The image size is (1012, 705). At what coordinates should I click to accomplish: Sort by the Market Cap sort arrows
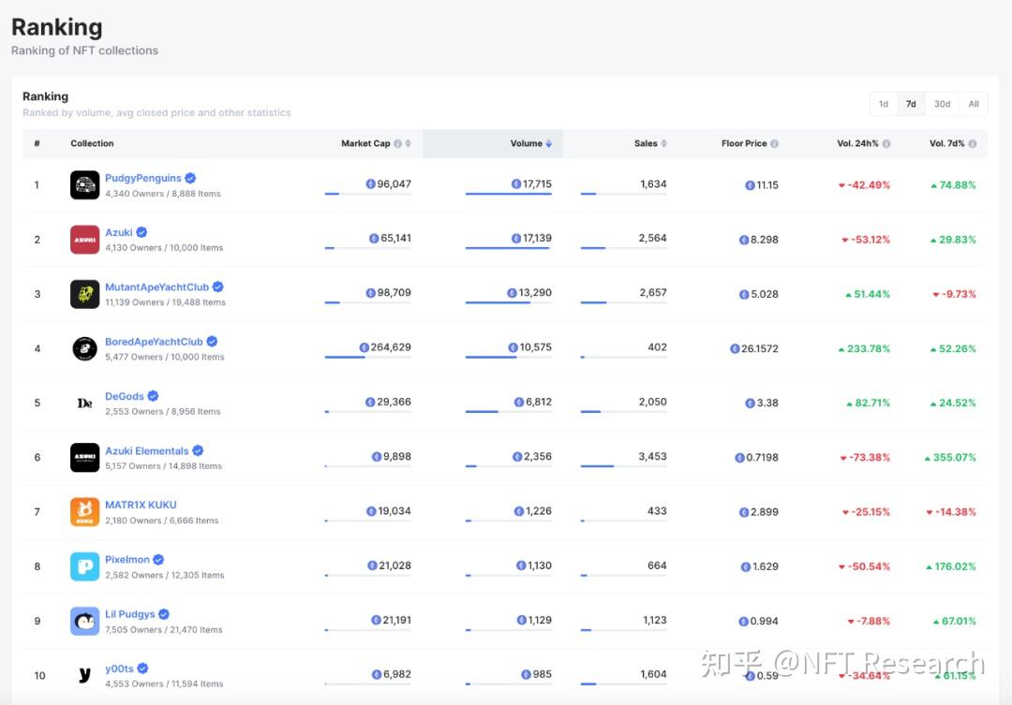point(408,144)
